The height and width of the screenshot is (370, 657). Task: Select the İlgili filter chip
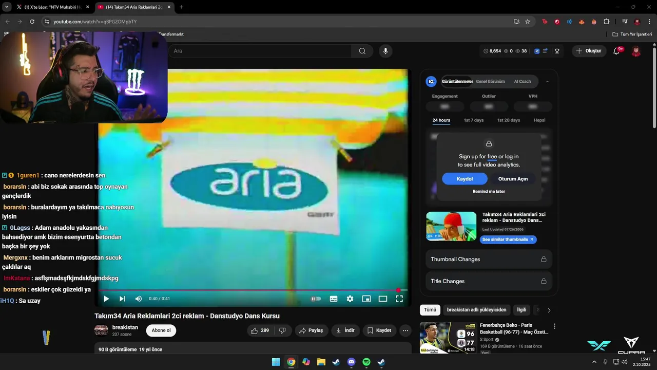tap(521, 310)
